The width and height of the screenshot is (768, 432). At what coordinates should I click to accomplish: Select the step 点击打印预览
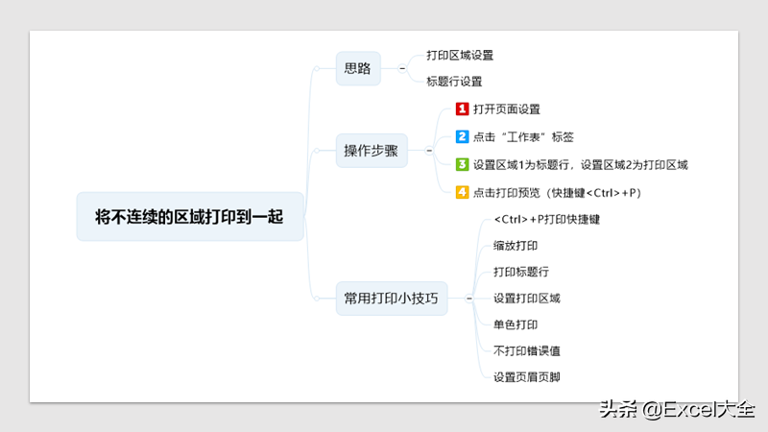(x=557, y=193)
